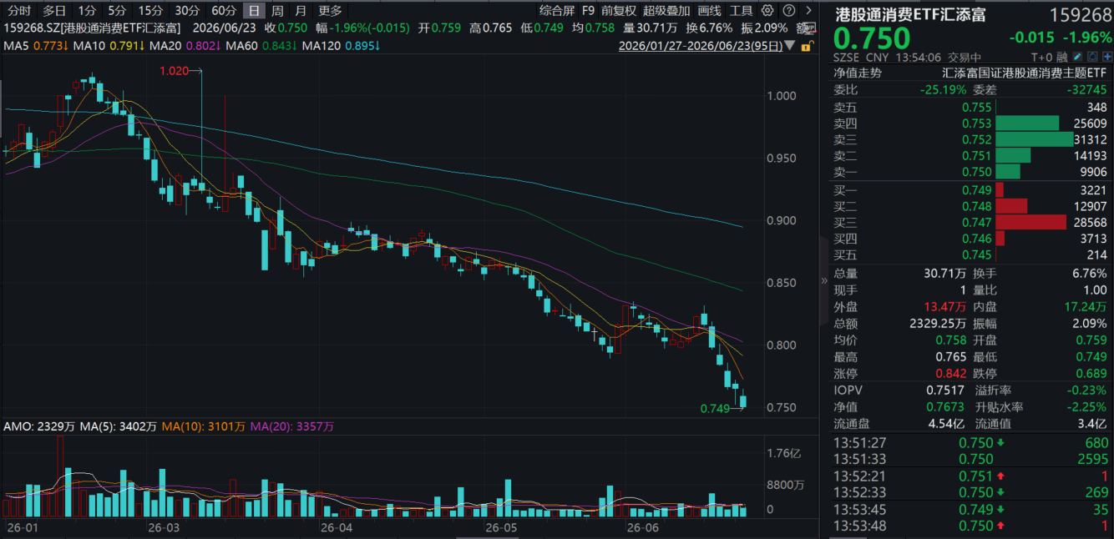The width and height of the screenshot is (1114, 539).
Task: Click the large 0.750 current price
Action: tap(873, 38)
